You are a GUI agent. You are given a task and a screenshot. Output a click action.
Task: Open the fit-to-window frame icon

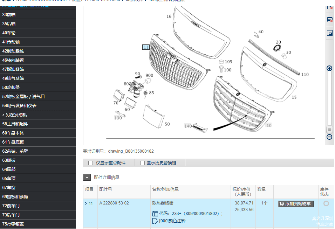pos(329,32)
